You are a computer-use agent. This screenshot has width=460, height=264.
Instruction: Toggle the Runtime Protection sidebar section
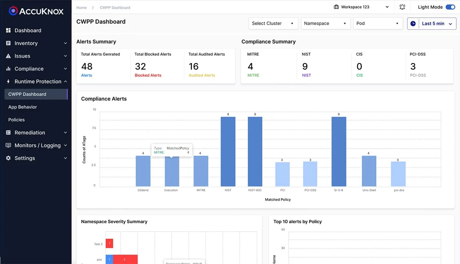pos(39,81)
